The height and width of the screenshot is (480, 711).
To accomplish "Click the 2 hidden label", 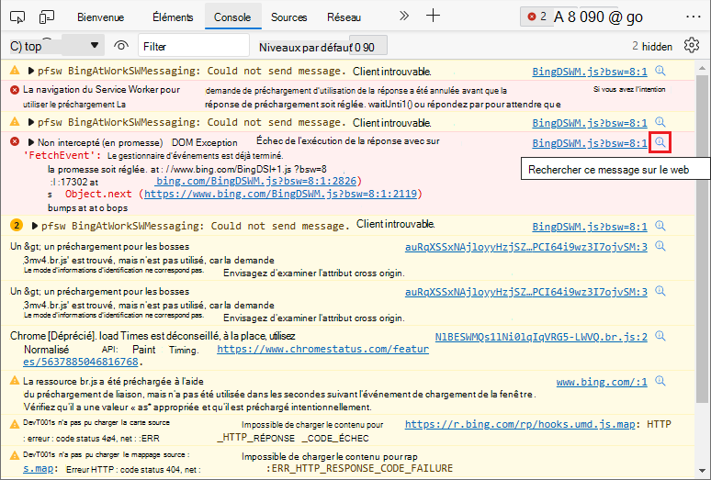I will pos(652,46).
